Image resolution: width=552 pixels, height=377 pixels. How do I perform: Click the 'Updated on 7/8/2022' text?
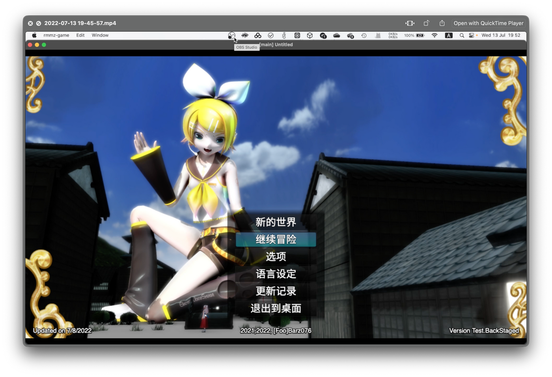point(62,331)
